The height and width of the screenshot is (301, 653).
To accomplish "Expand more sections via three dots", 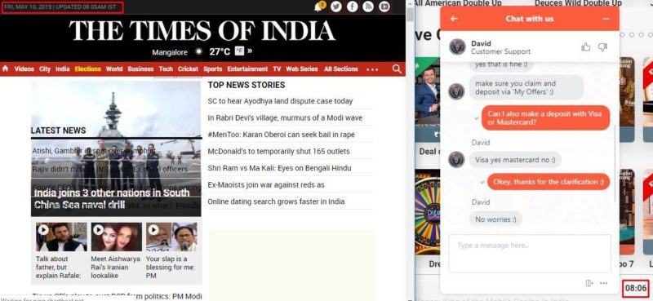I will click(372, 69).
